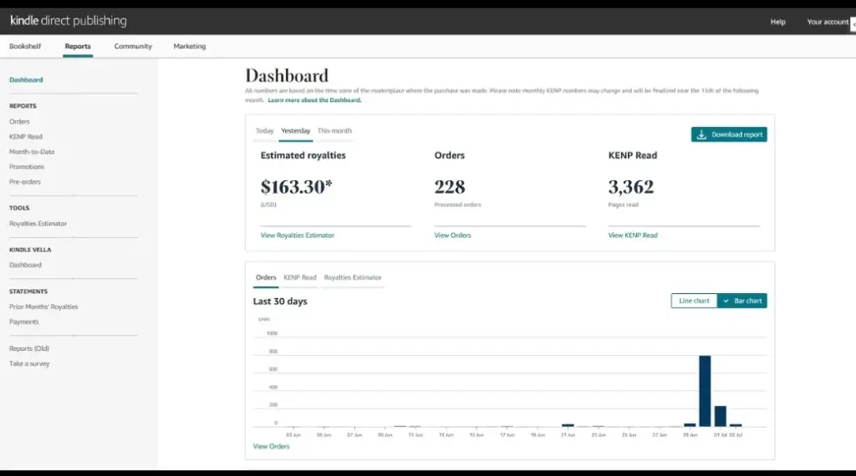The image size is (856, 476).
Task: Click the Kindle Direct Publishing logo
Action: [69, 21]
